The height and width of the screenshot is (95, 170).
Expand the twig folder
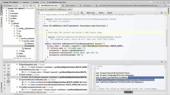pyautogui.click(x=17, y=51)
